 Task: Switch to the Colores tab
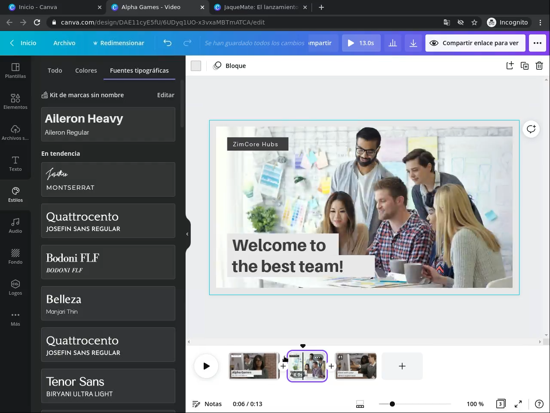coord(86,71)
